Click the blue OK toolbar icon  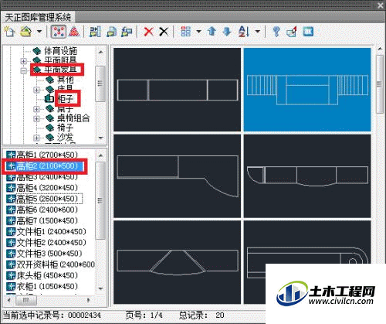coord(308,32)
